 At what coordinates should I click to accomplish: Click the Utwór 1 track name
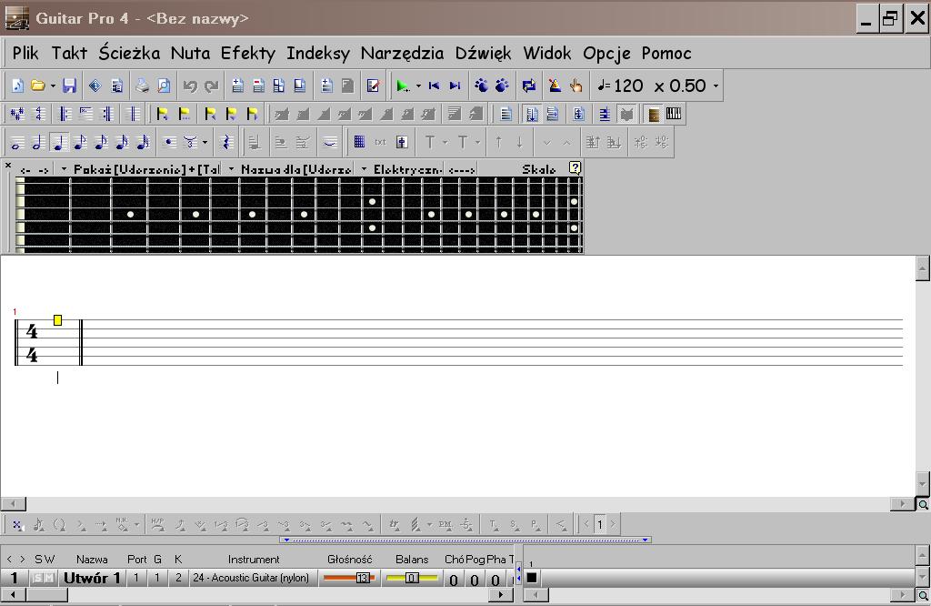coord(92,578)
